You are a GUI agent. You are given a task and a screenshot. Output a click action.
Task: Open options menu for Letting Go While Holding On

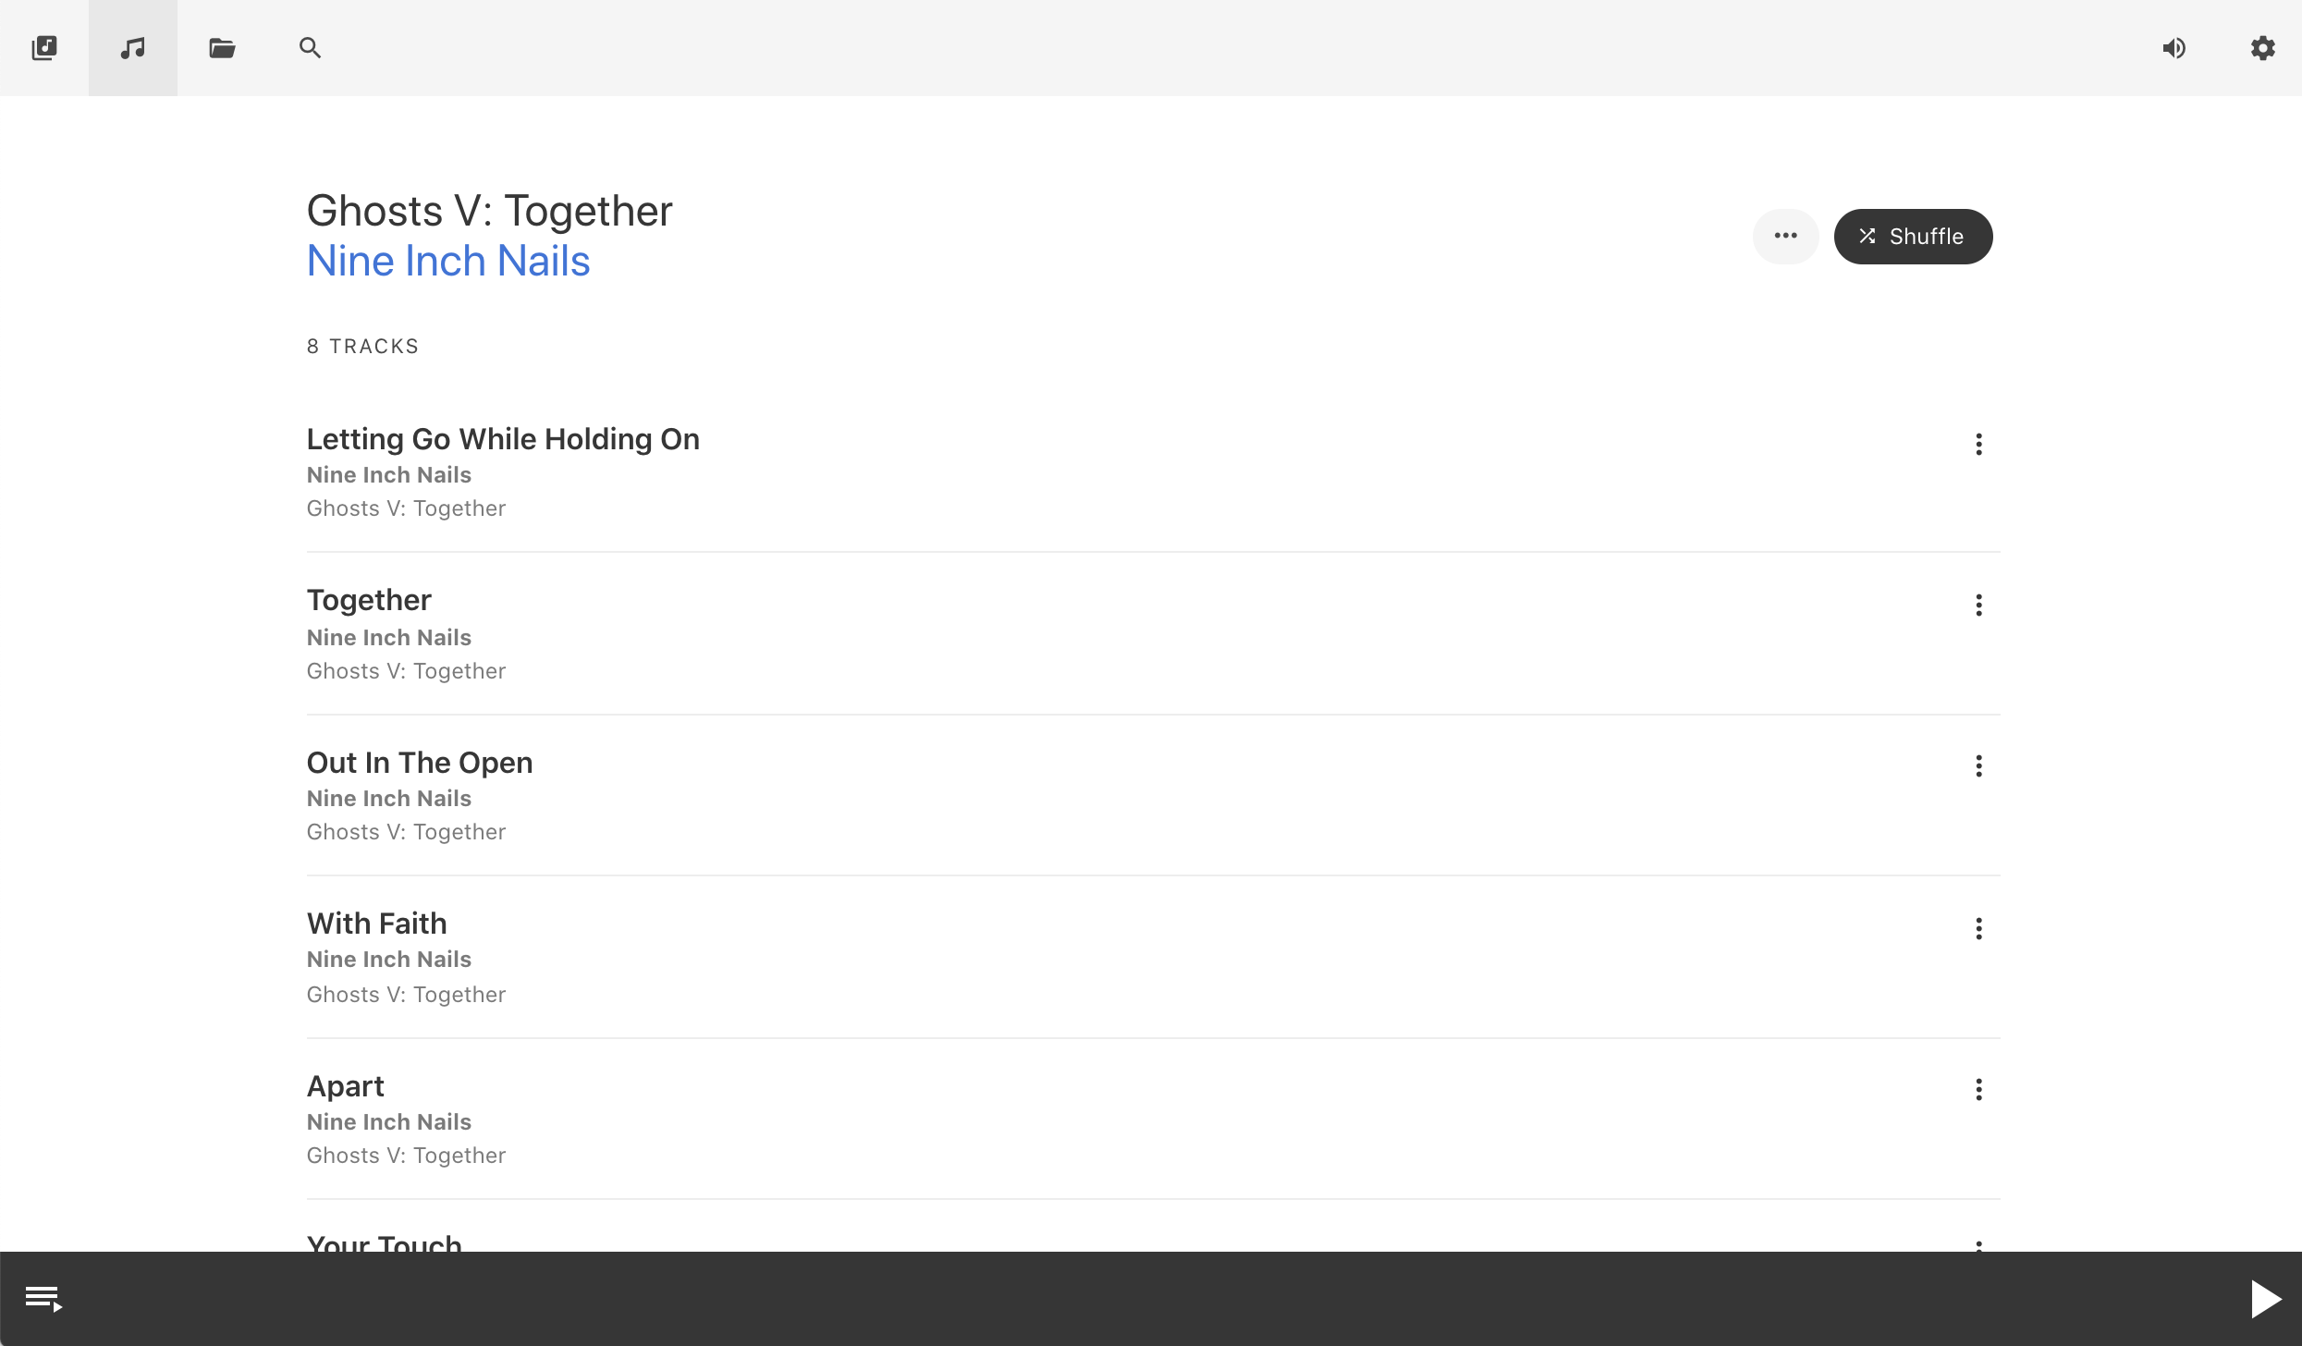[1978, 444]
